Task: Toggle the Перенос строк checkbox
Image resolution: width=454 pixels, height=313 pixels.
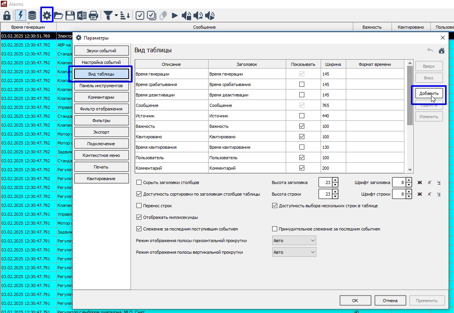Action: pos(139,206)
